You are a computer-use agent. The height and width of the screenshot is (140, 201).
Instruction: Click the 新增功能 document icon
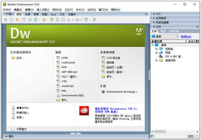pos(13,113)
